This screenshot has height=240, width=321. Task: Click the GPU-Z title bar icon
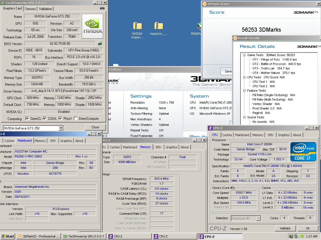pyautogui.click(x=3, y=3)
